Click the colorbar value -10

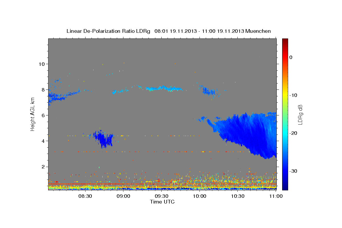[x=293, y=95]
